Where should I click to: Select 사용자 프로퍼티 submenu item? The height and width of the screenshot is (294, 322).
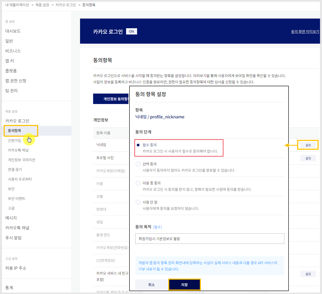click(x=20, y=179)
